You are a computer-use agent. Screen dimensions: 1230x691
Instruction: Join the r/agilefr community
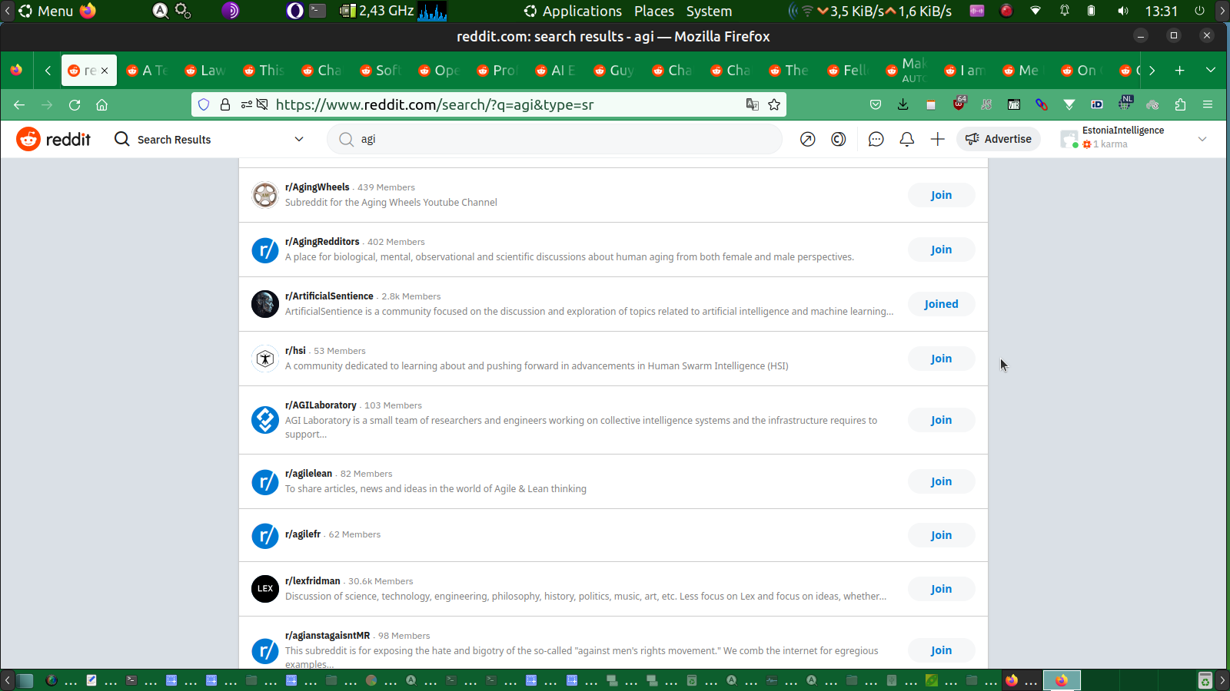point(941,535)
